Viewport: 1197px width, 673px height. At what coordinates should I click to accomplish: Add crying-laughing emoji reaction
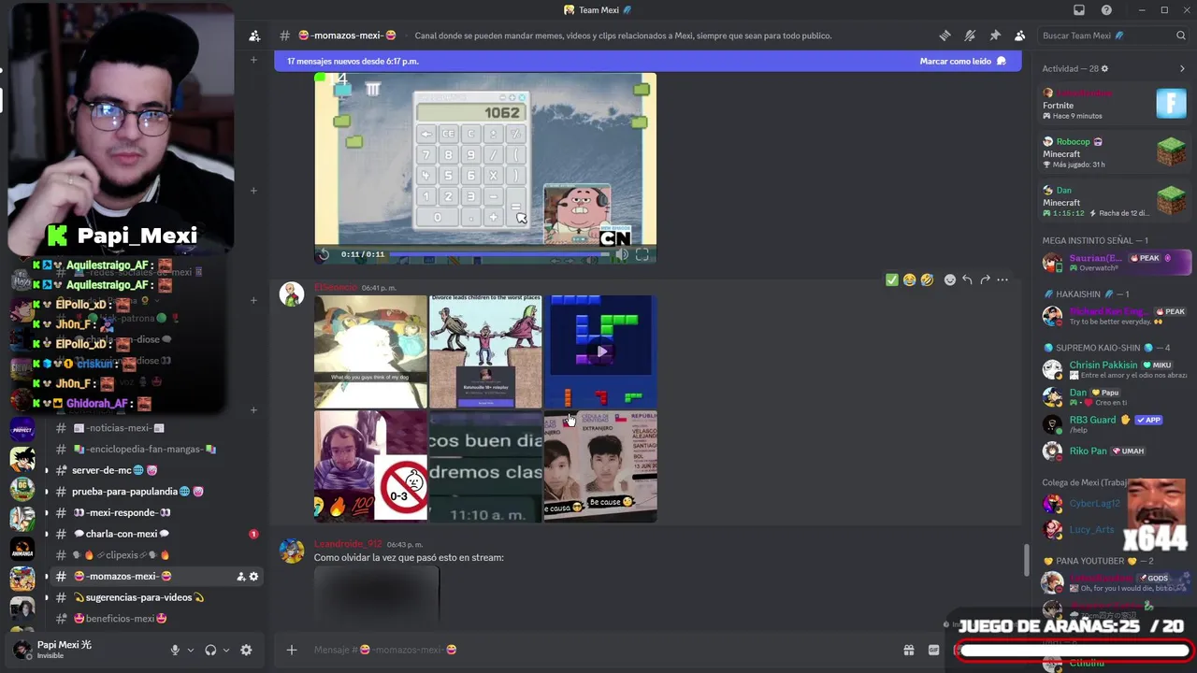pos(909,279)
